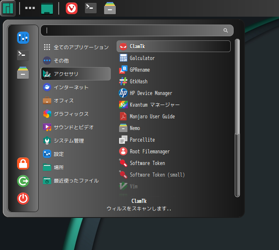Launch GPRename app
This screenshot has width=279, height=250.
[174, 70]
